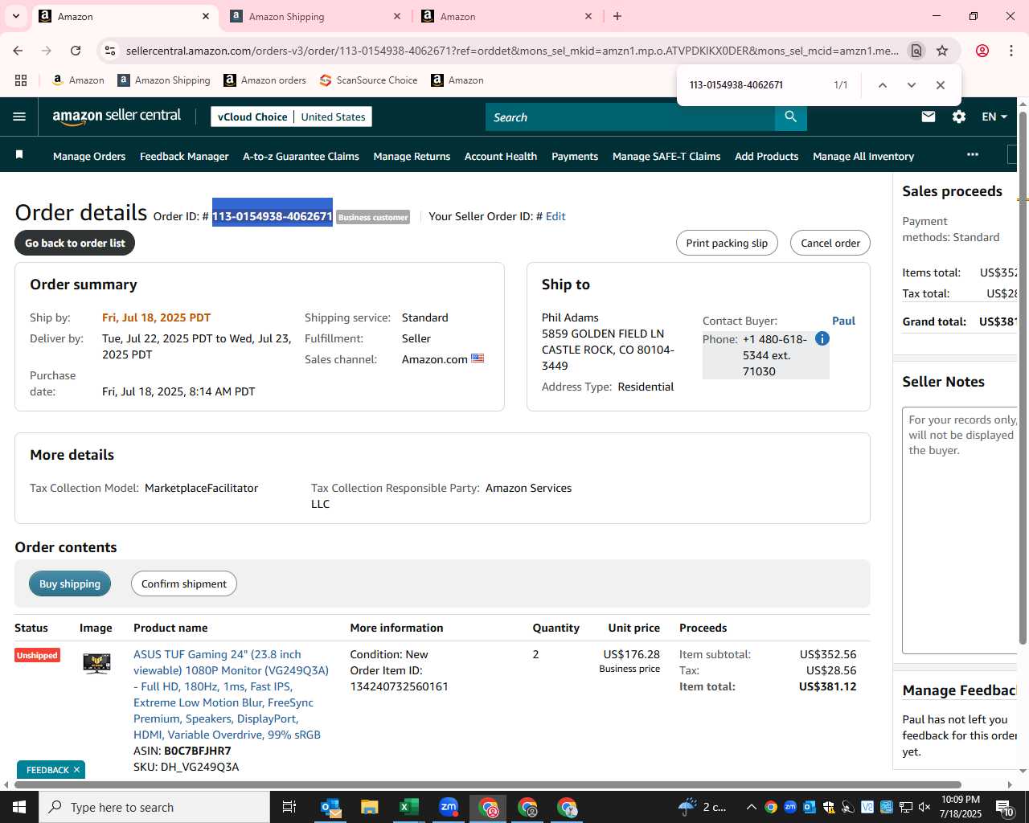Click Edit link for Seller Order ID
The image size is (1029, 823).
pyautogui.click(x=555, y=216)
